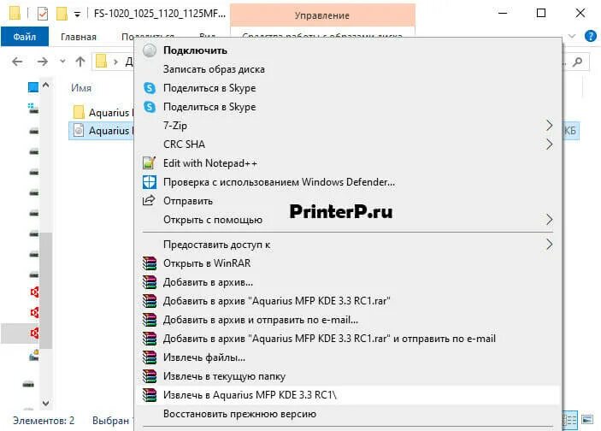Go back with the left arrow button
The height and width of the screenshot is (431, 601).
(x=17, y=62)
